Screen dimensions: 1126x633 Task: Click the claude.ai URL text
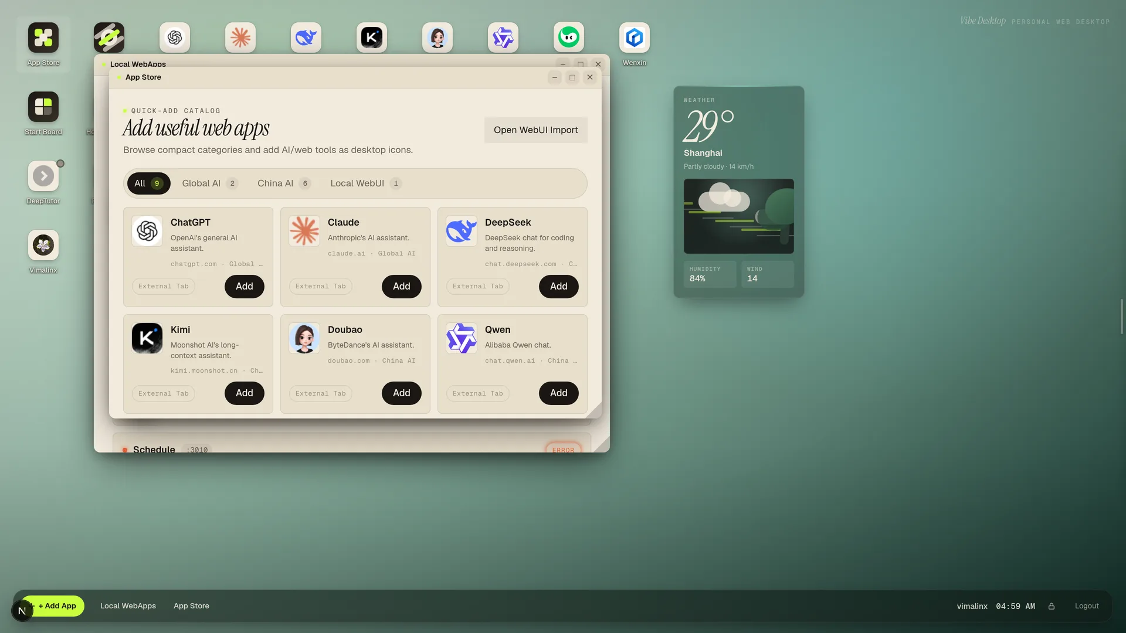pyautogui.click(x=347, y=254)
